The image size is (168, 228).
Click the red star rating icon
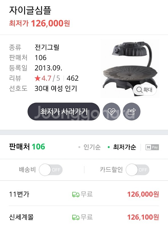37,78
